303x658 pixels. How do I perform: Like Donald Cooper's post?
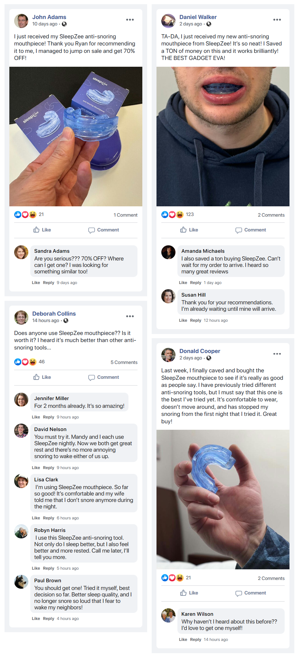[x=189, y=593]
